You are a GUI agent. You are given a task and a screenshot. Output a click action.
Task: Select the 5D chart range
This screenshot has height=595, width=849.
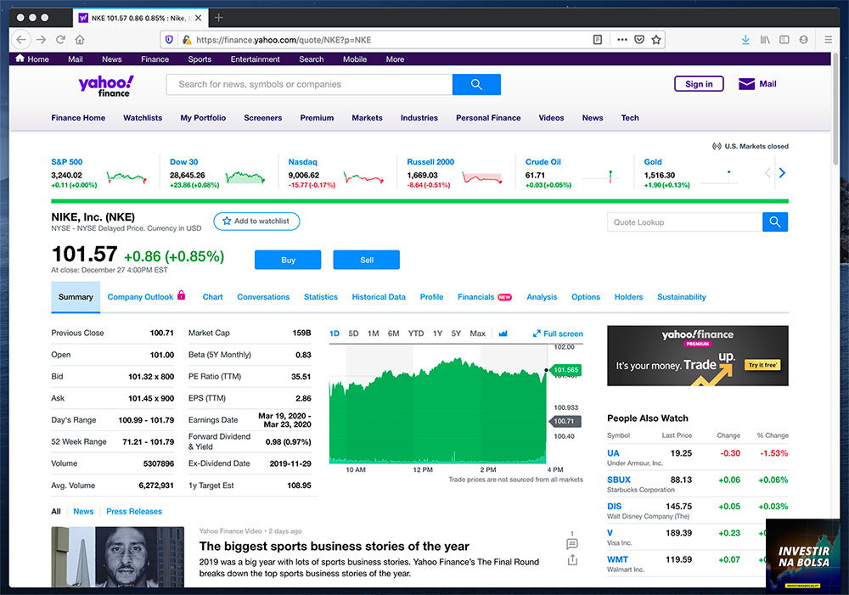[353, 334]
